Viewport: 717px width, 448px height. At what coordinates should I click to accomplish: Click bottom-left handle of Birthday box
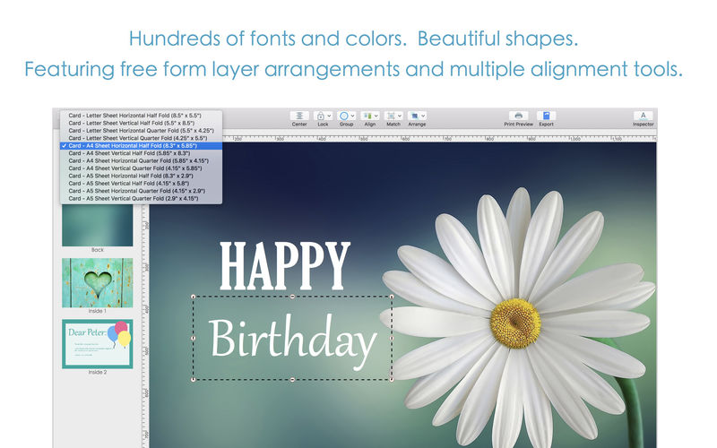tap(193, 379)
